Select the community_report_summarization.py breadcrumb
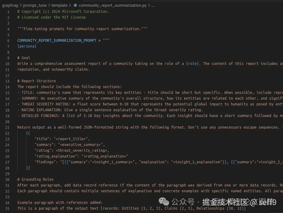Viewport: 283px width, 213px height. (113, 5)
